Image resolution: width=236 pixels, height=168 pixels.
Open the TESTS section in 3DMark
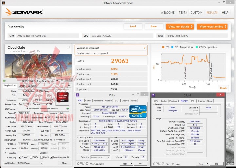(x=183, y=13)
